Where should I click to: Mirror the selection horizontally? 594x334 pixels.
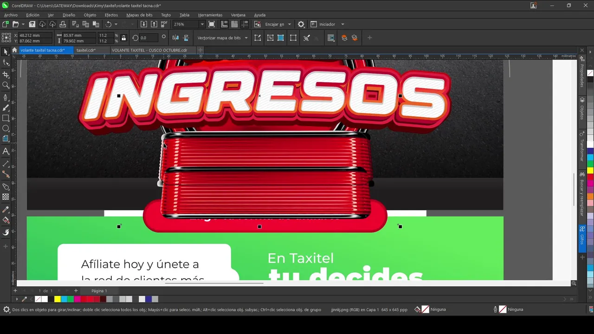[175, 38]
